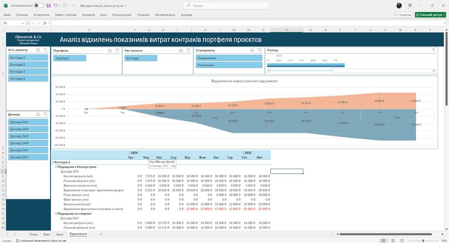Toggle Договір 24/3 slicer item
Screen dimensions: 449x243
[x=28, y=136]
